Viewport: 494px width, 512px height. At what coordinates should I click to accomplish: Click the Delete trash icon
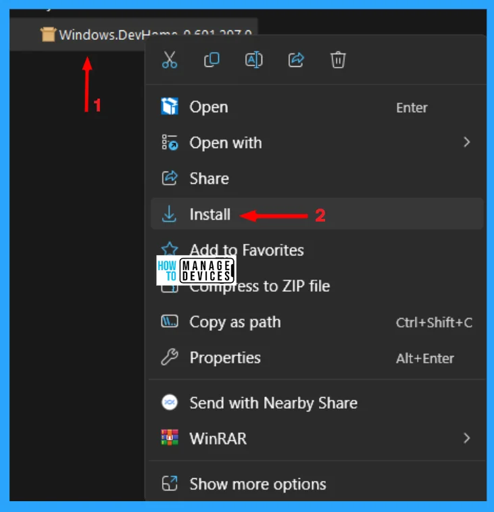point(338,59)
